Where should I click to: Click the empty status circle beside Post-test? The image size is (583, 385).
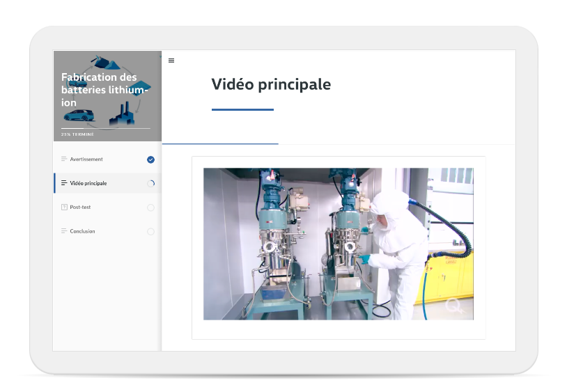150,207
